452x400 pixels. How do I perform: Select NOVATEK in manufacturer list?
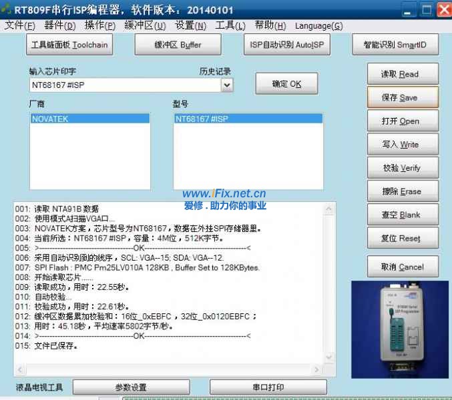pos(50,119)
